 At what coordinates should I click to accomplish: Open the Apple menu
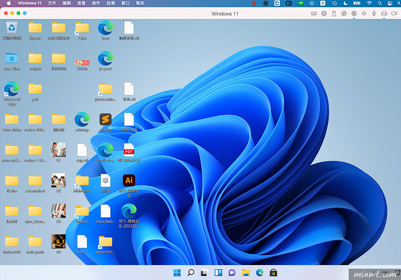click(x=9, y=3)
